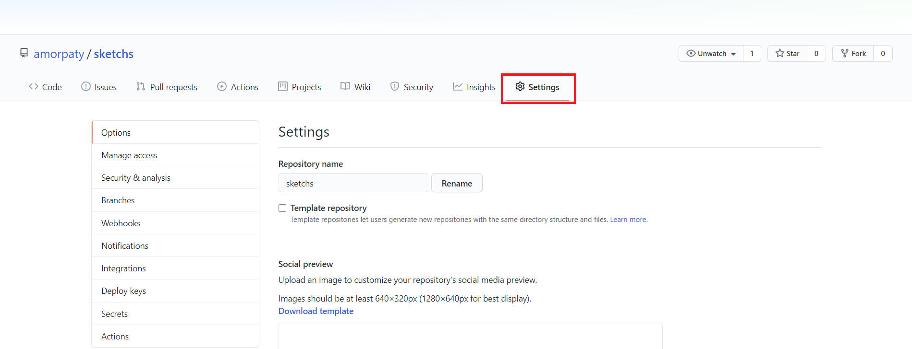Open Webhooks settings
Image resolution: width=912 pixels, height=349 pixels.
point(175,223)
